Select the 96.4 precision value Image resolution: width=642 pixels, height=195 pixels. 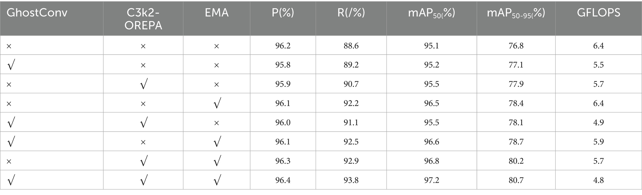pyautogui.click(x=283, y=180)
